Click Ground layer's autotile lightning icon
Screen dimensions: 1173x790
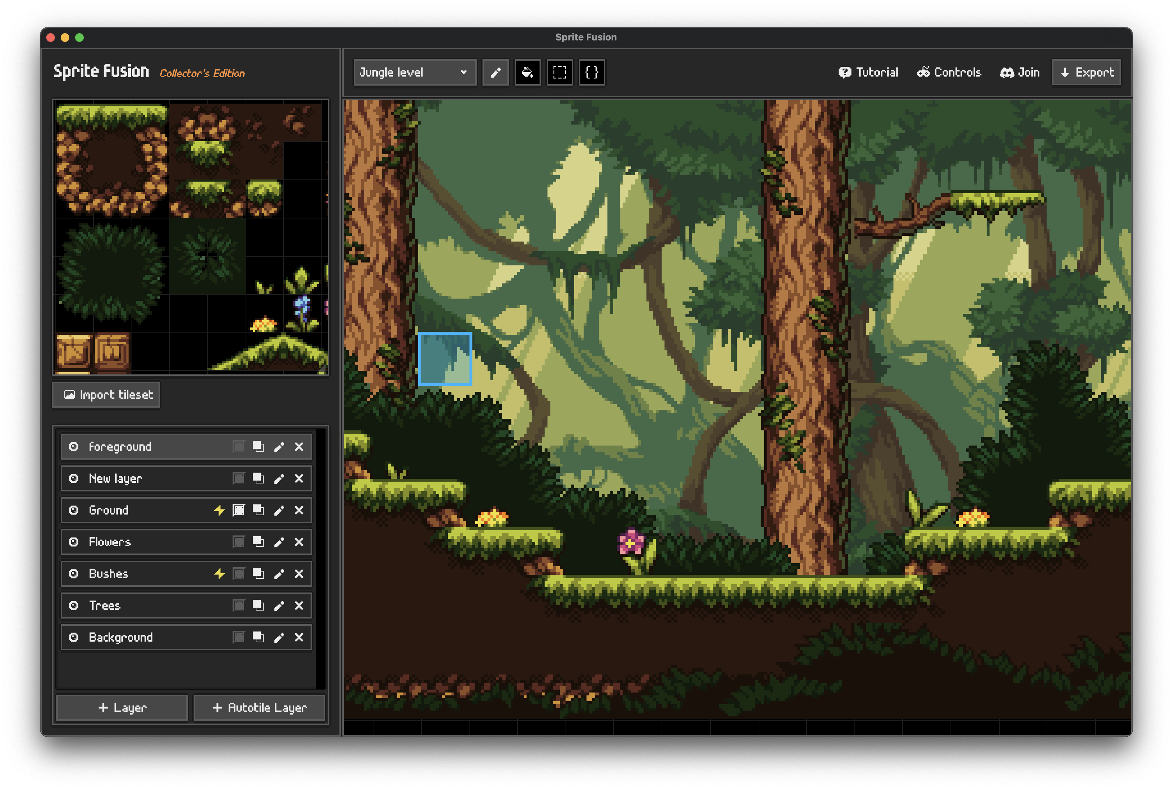coord(219,511)
